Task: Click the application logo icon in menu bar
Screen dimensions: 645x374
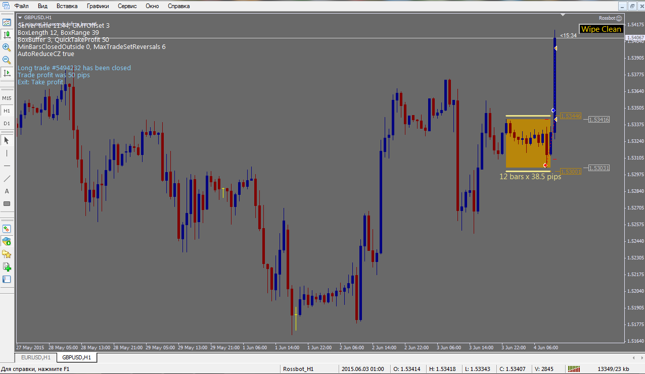Action: pyautogui.click(x=6, y=6)
